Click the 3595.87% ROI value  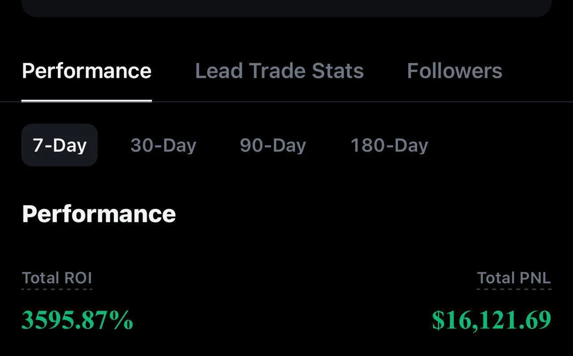(x=77, y=320)
